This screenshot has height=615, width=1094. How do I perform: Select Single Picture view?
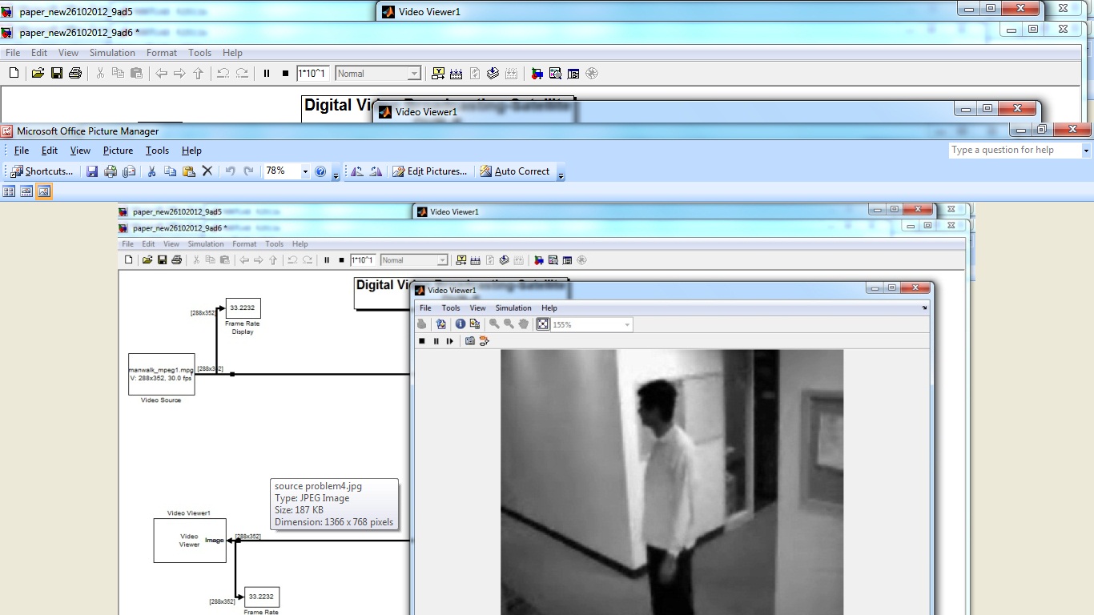coord(44,191)
